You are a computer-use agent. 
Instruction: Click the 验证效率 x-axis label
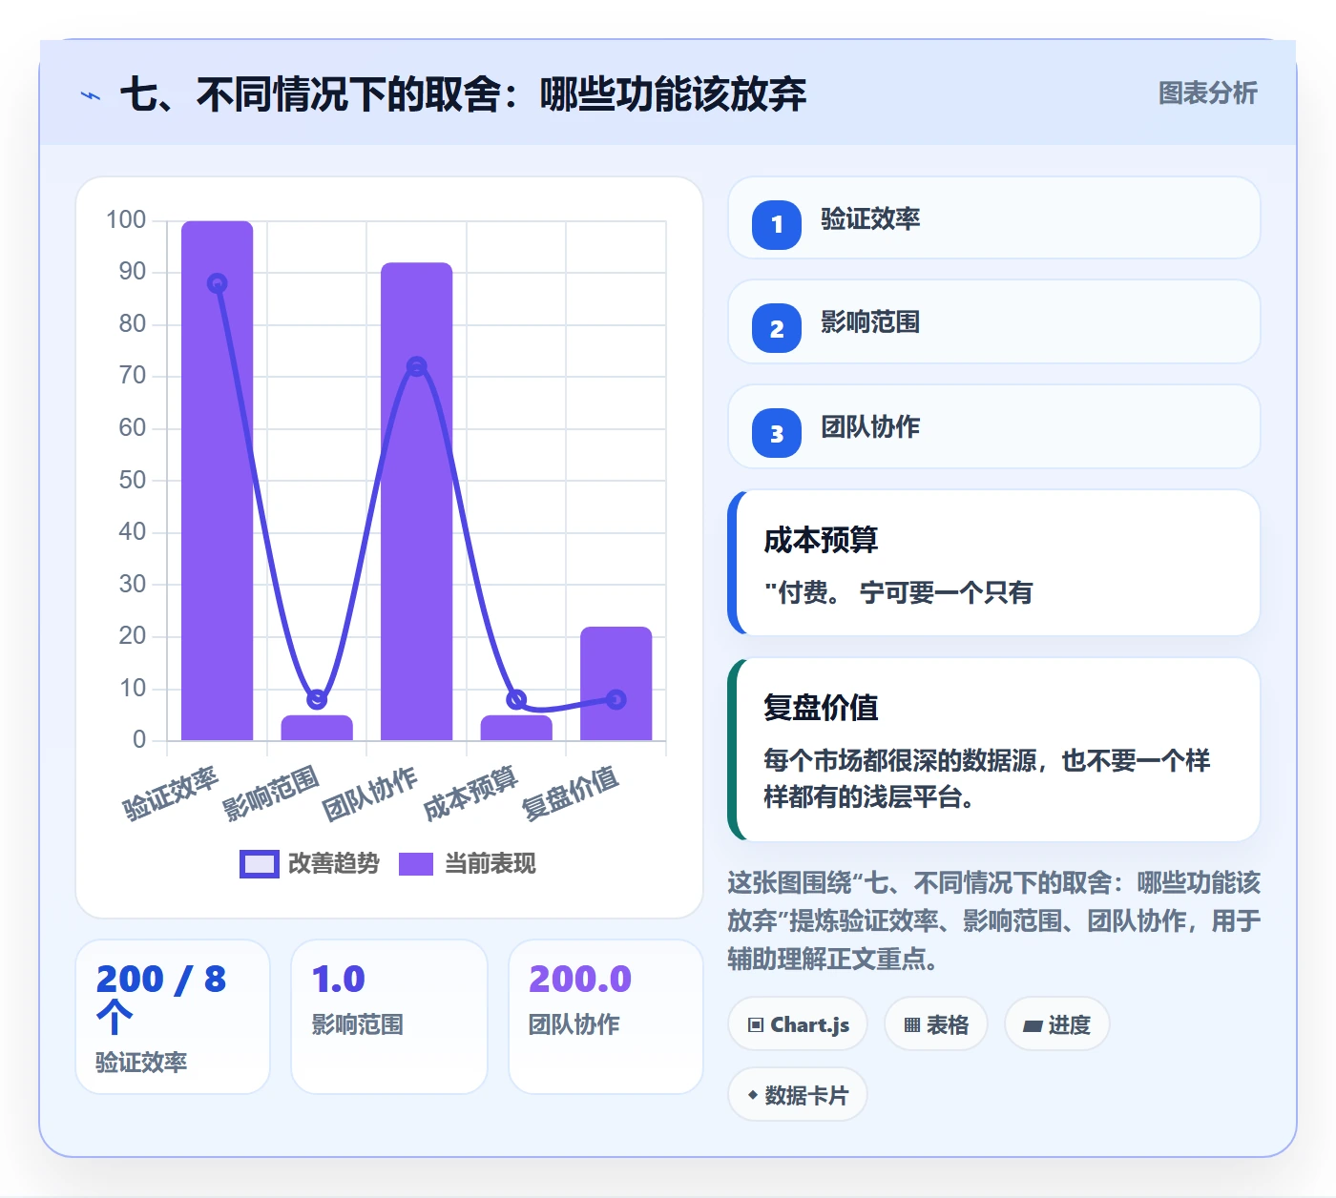pos(172,794)
